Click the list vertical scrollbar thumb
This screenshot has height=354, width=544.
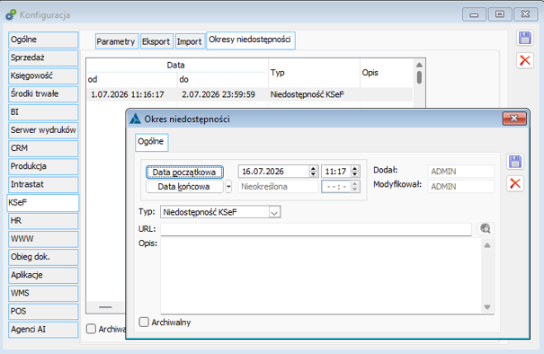(419, 77)
